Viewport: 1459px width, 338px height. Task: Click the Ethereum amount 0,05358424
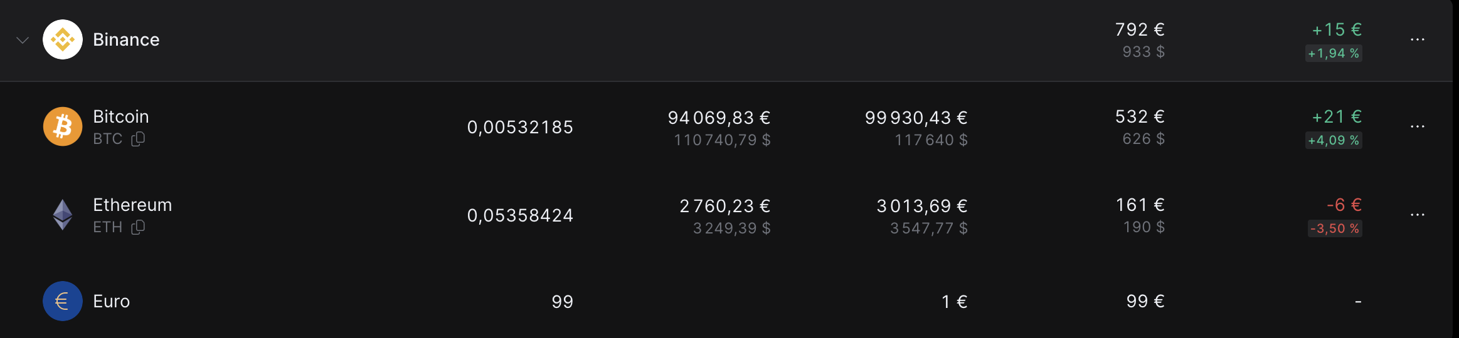(520, 215)
